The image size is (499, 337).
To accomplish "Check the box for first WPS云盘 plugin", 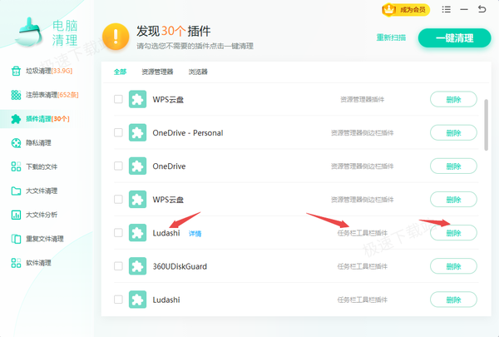I will 118,99.
